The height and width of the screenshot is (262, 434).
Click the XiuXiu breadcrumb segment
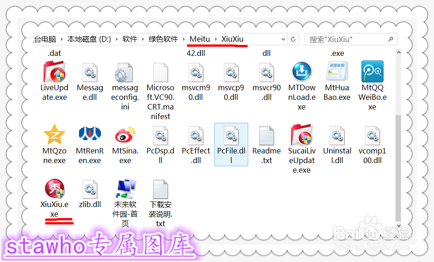233,39
